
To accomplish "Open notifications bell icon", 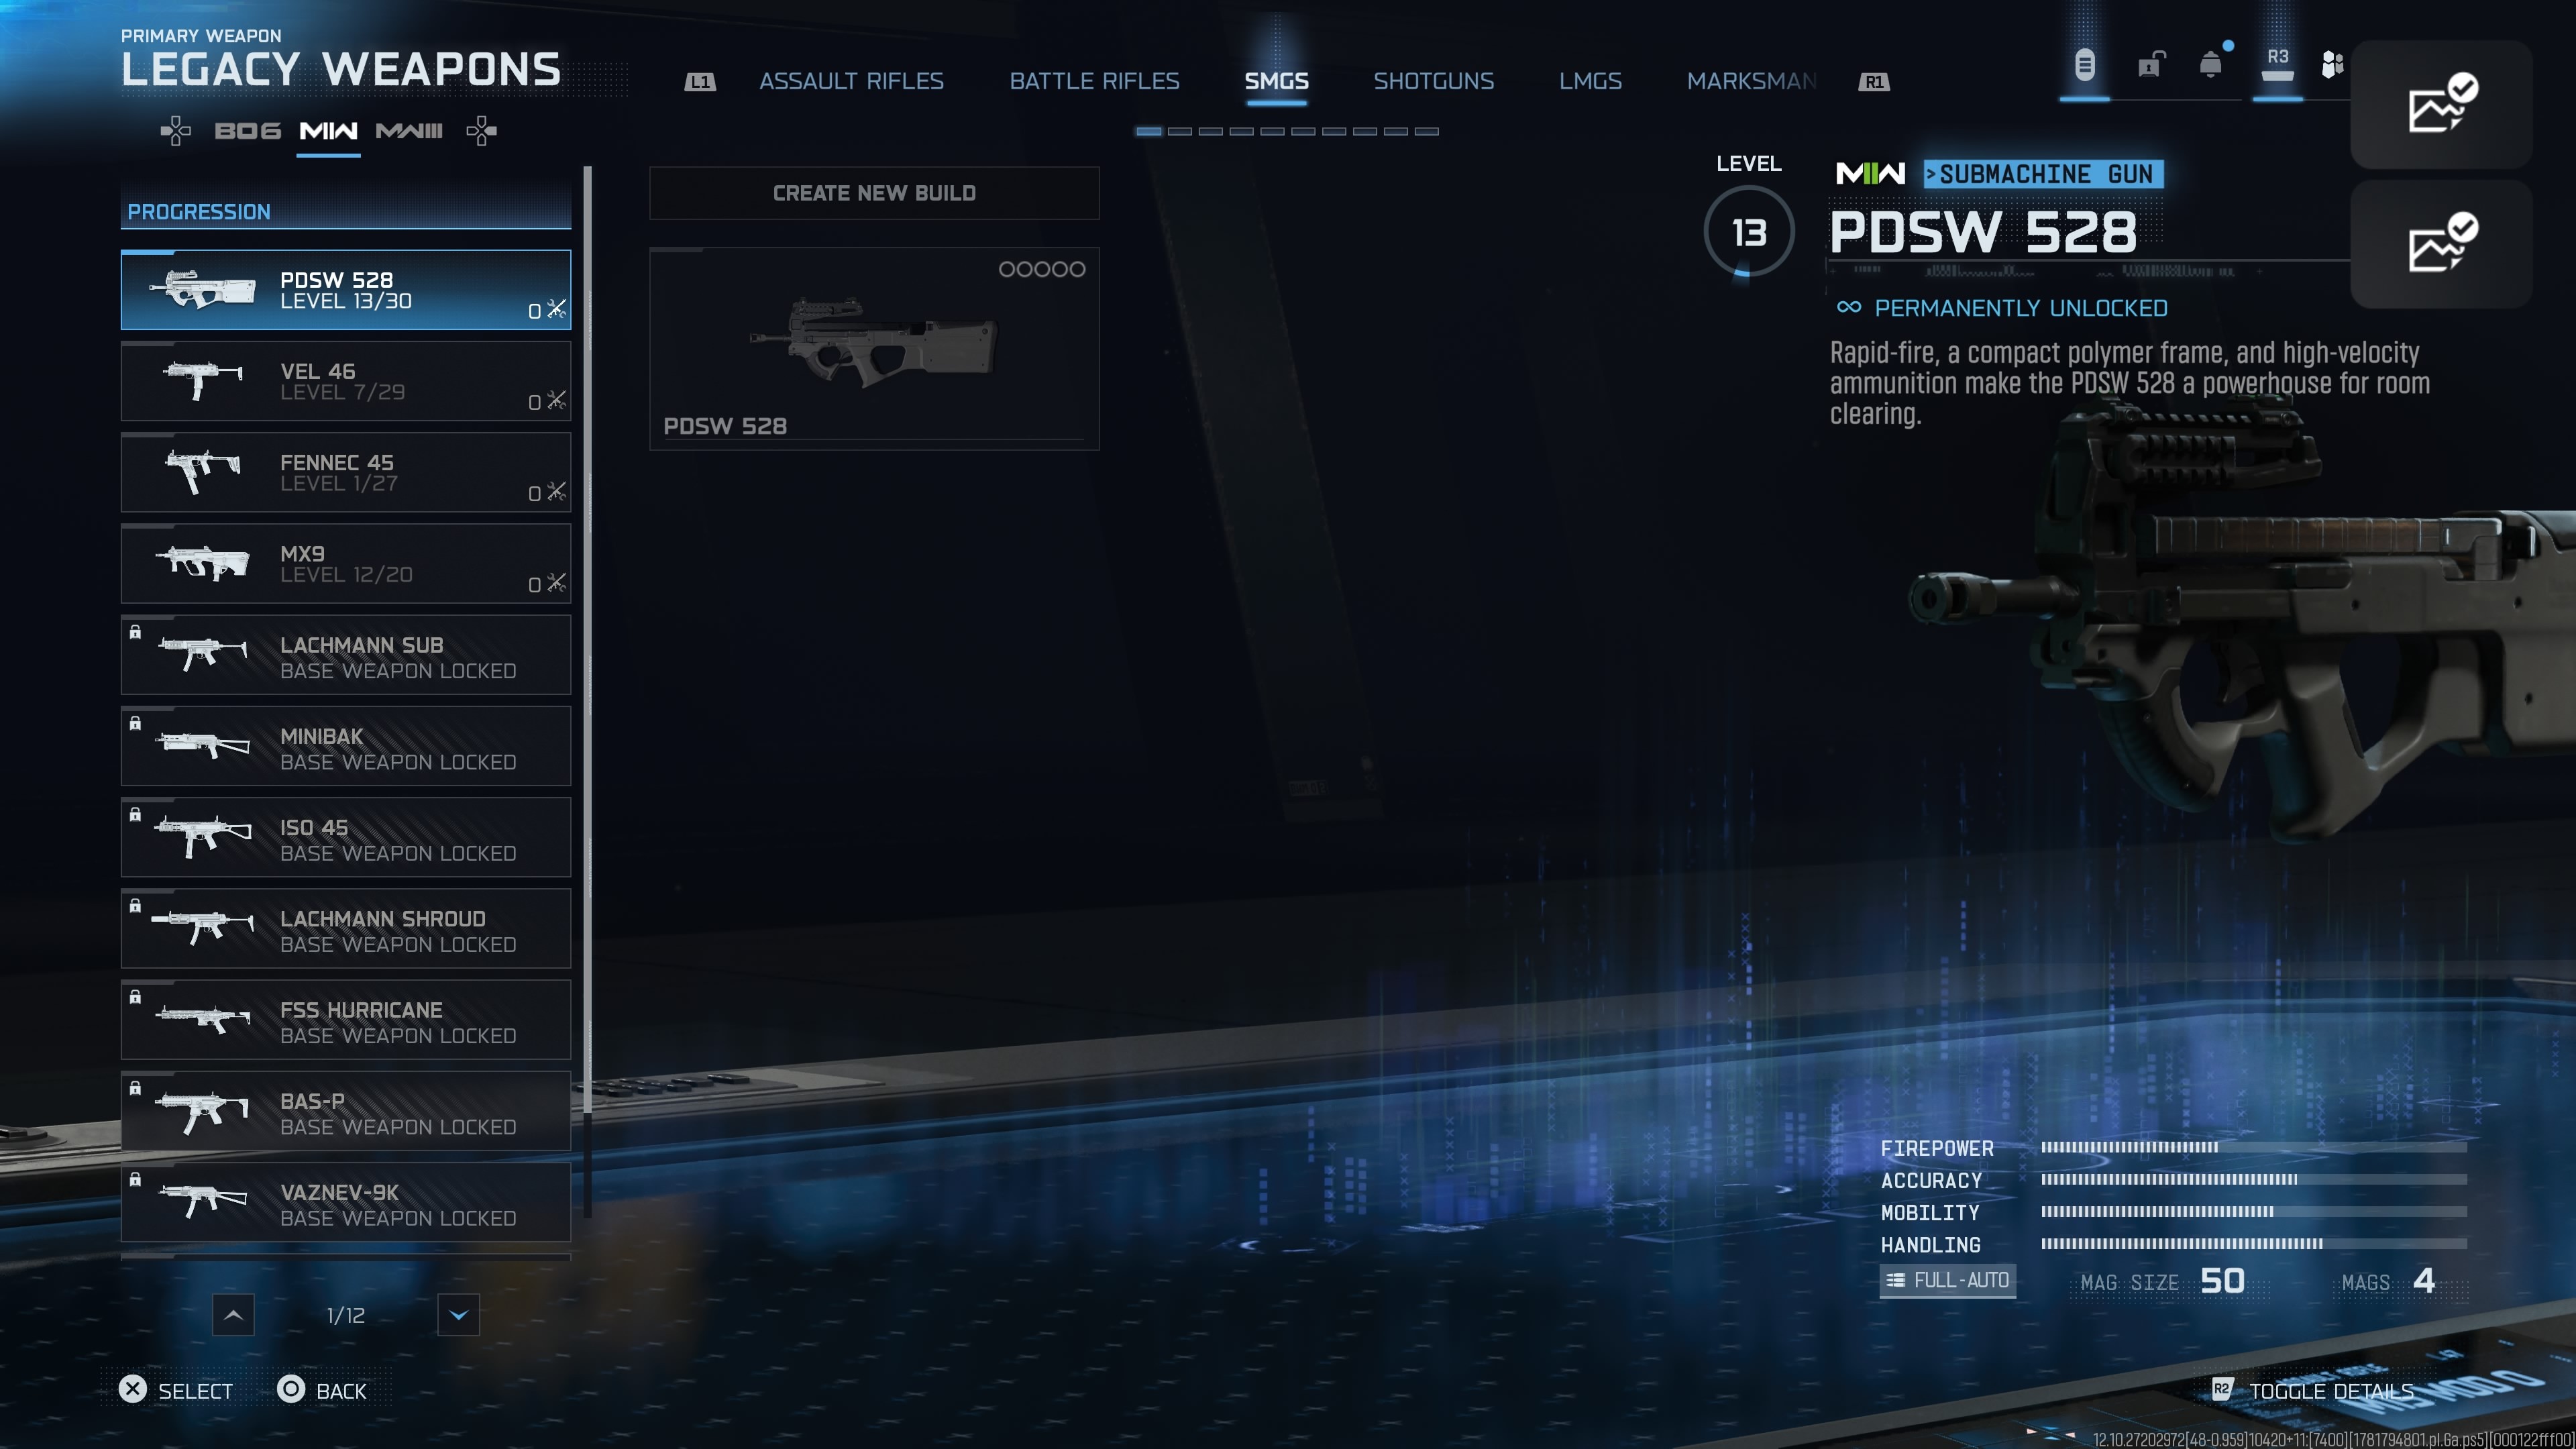I will click(x=2211, y=65).
